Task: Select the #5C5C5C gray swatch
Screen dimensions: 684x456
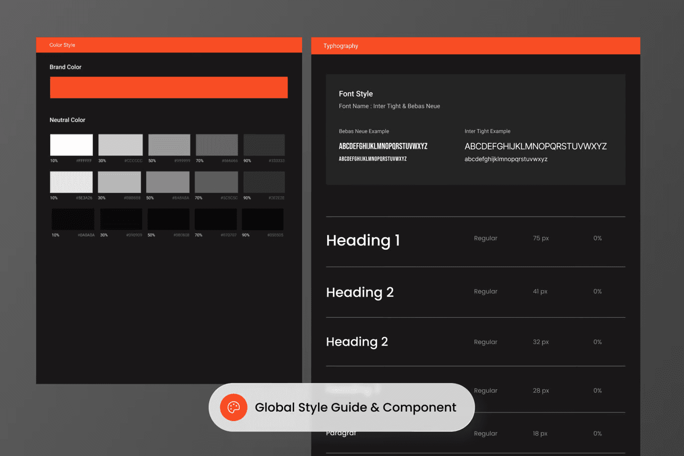Action: click(x=216, y=182)
